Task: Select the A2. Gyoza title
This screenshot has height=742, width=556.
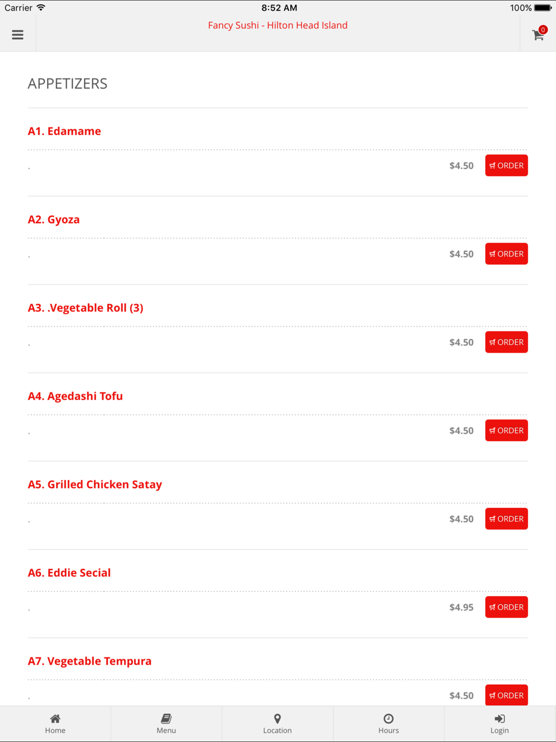Action: (x=54, y=220)
